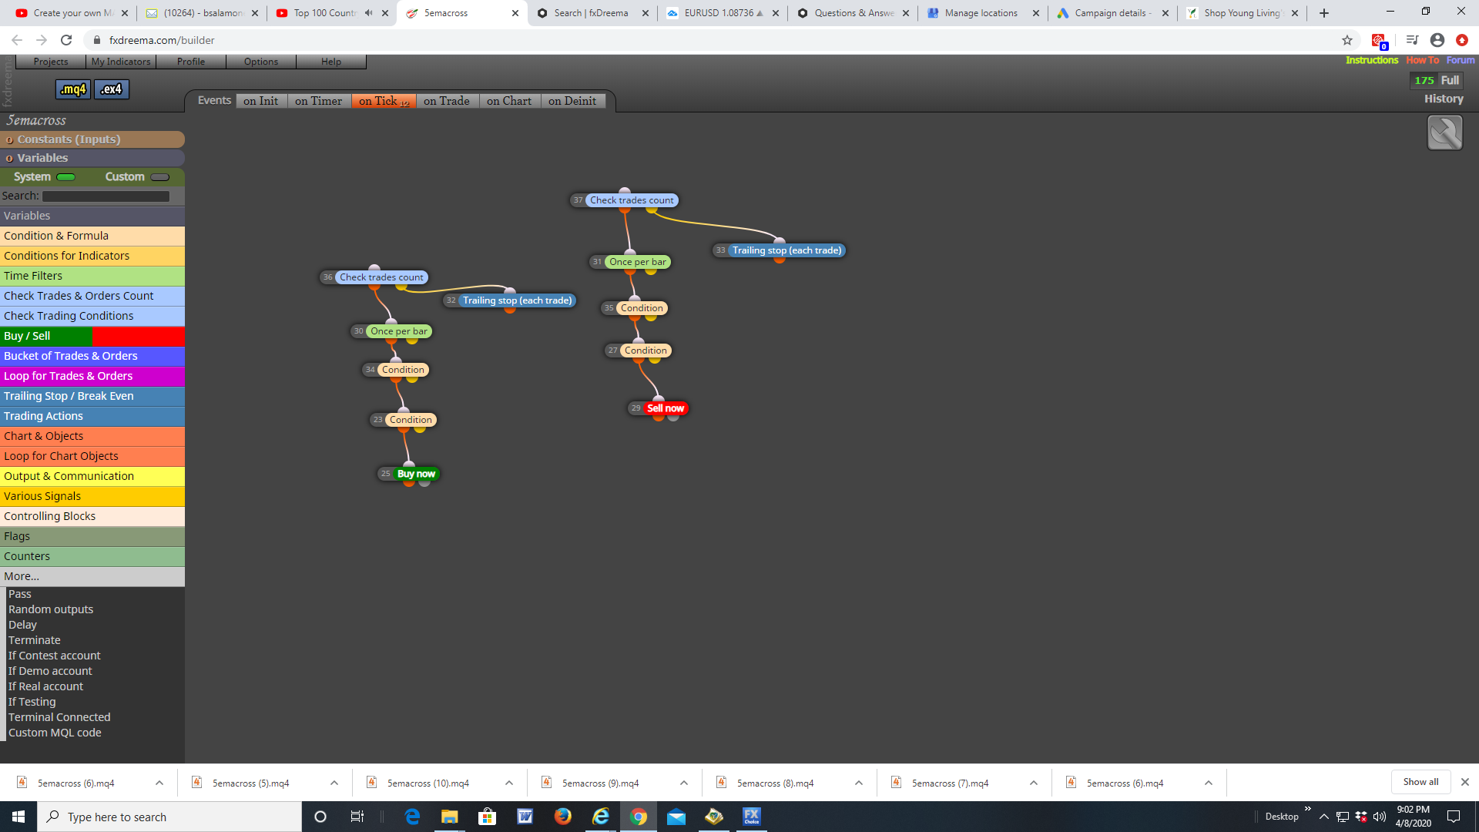Open the Profile menu

point(191,62)
